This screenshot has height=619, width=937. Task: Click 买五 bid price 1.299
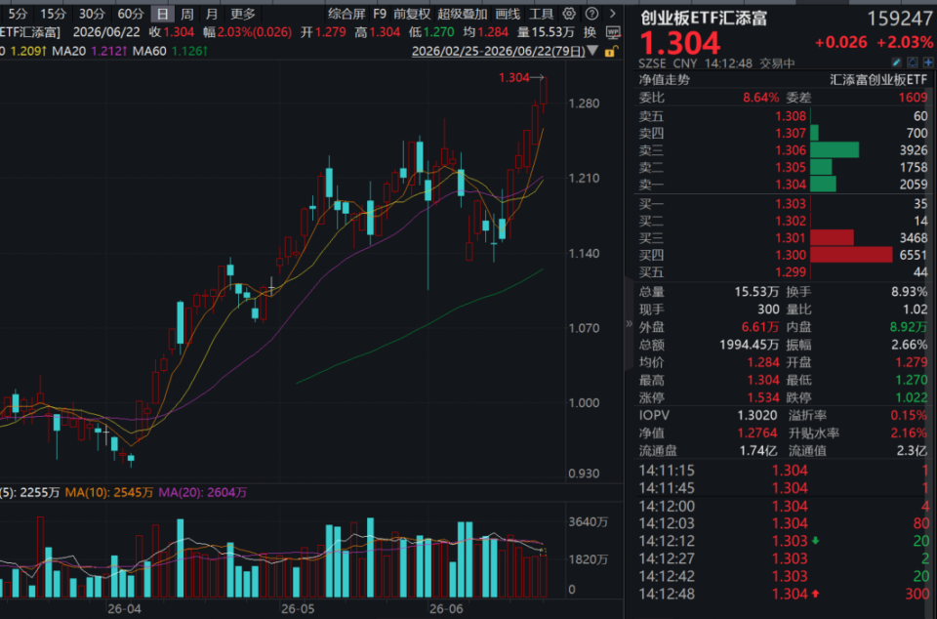pyautogui.click(x=791, y=272)
